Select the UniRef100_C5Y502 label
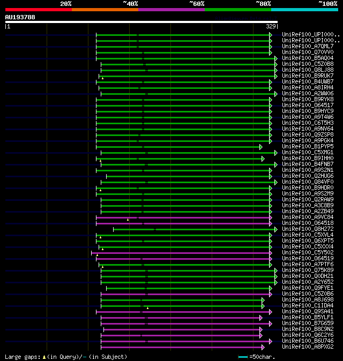Screen dimensions: 343x361 tap(308, 253)
